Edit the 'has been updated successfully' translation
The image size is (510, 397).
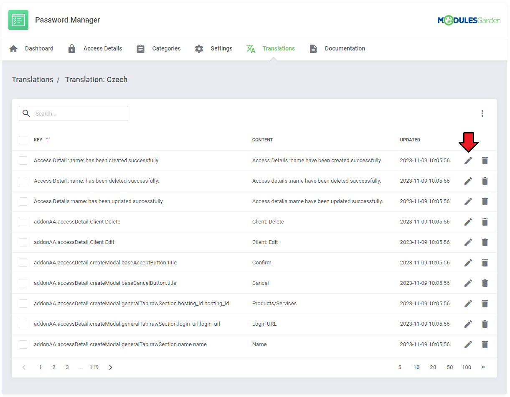[468, 201]
